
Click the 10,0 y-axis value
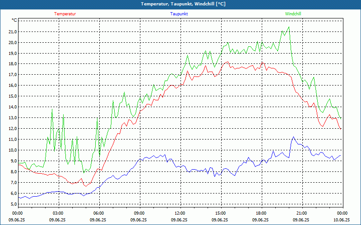[13, 150]
